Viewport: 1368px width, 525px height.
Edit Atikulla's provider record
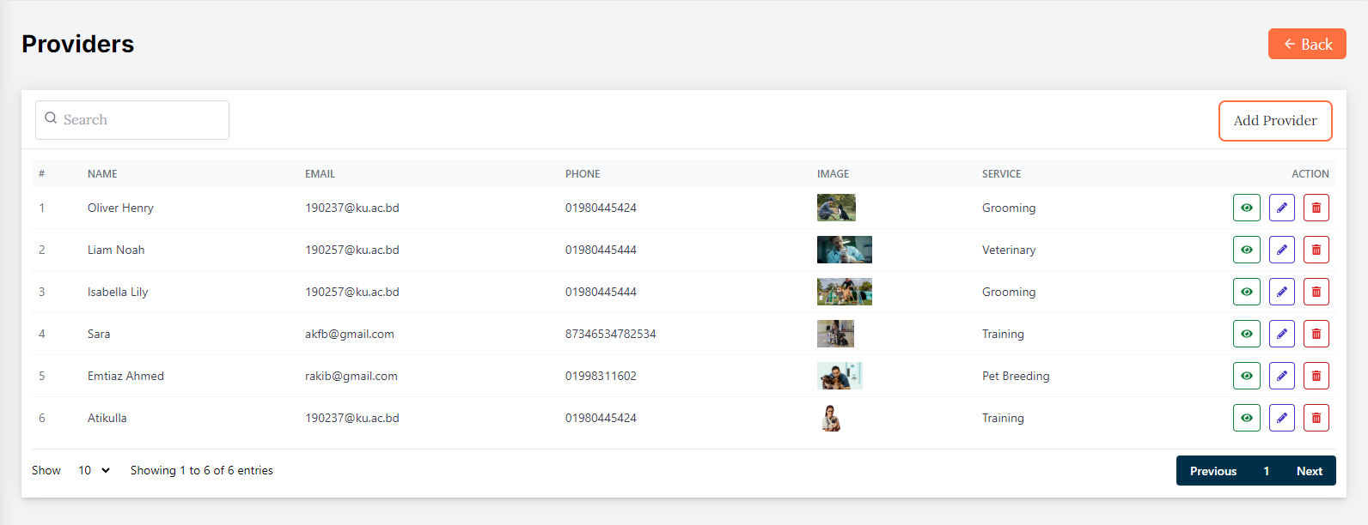point(1281,418)
